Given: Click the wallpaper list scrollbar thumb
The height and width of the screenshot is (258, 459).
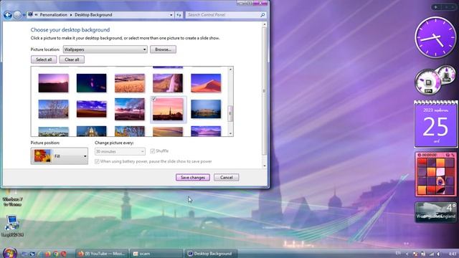Looking at the screenshot, I should pos(230,113).
